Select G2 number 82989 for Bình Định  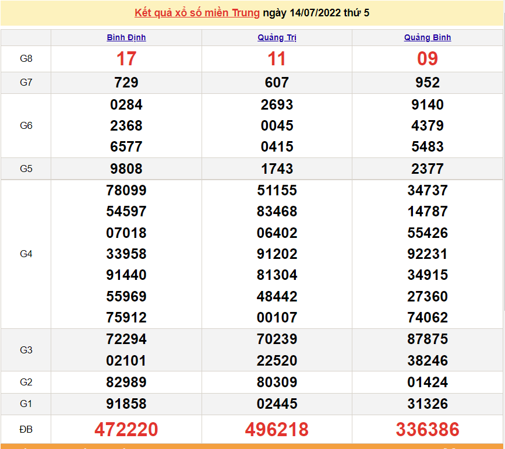click(126, 383)
